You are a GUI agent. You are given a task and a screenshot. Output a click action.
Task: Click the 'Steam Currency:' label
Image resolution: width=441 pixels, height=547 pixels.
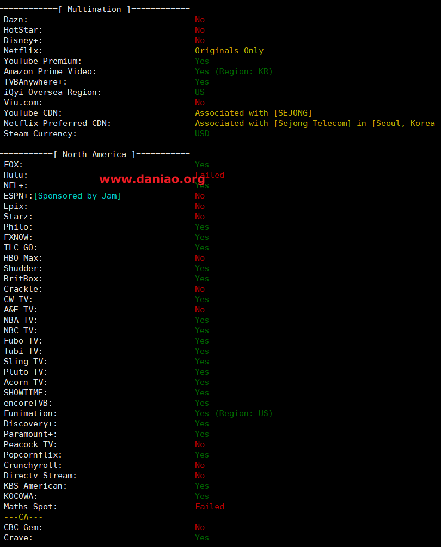(x=40, y=134)
